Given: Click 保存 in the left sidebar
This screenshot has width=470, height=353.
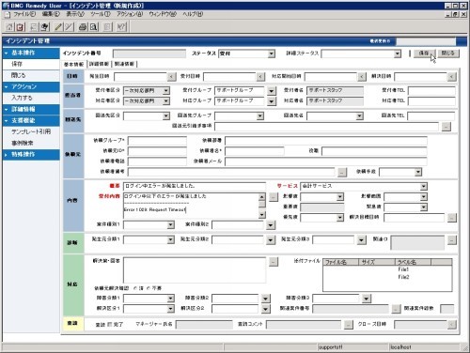Looking at the screenshot, I should (17, 64).
